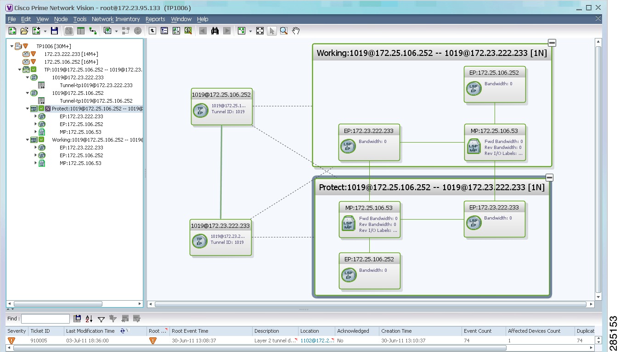Screen dimensions: 620x352
Task: Click the Fit in Window icon
Action: (260, 31)
